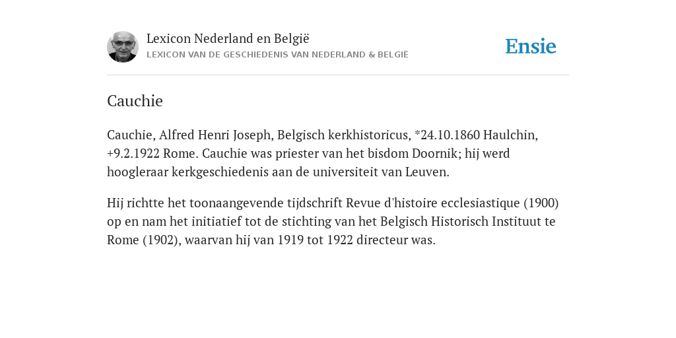
Task: Open the Ensie logo link
Action: click(x=531, y=47)
